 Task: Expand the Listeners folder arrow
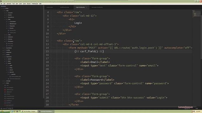(5, 37)
